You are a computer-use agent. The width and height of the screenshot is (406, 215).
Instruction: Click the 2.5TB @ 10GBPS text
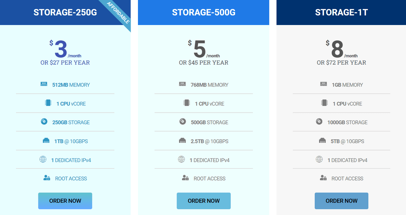tap(209, 141)
